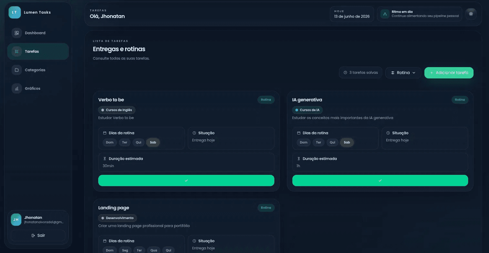489x253 pixels.
Task: Click the plus icon on Adicionar tarefa
Action: click(x=432, y=73)
